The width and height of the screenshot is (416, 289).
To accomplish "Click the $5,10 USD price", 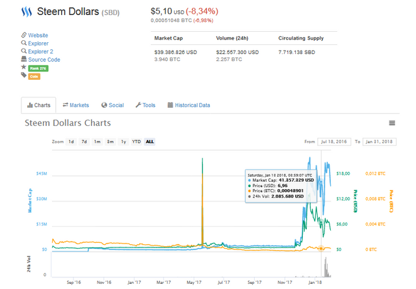I will coord(168,12).
